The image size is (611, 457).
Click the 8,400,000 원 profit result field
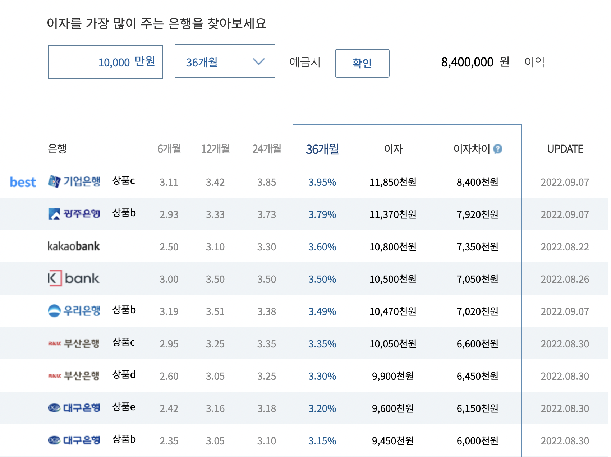click(x=462, y=62)
